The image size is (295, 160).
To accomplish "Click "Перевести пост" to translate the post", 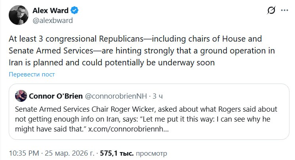I will click(32, 74).
